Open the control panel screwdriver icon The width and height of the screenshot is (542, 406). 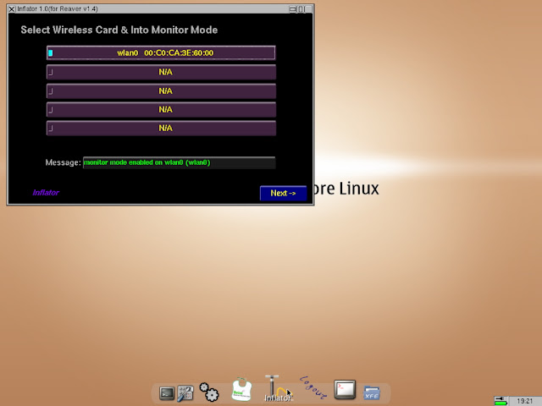tap(185, 393)
